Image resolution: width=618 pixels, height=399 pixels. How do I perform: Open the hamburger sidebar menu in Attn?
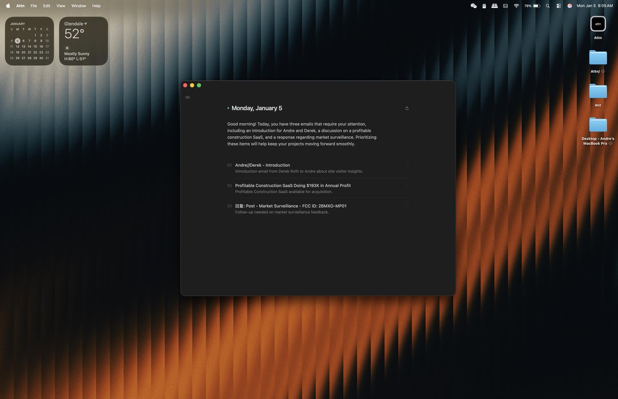tap(187, 97)
